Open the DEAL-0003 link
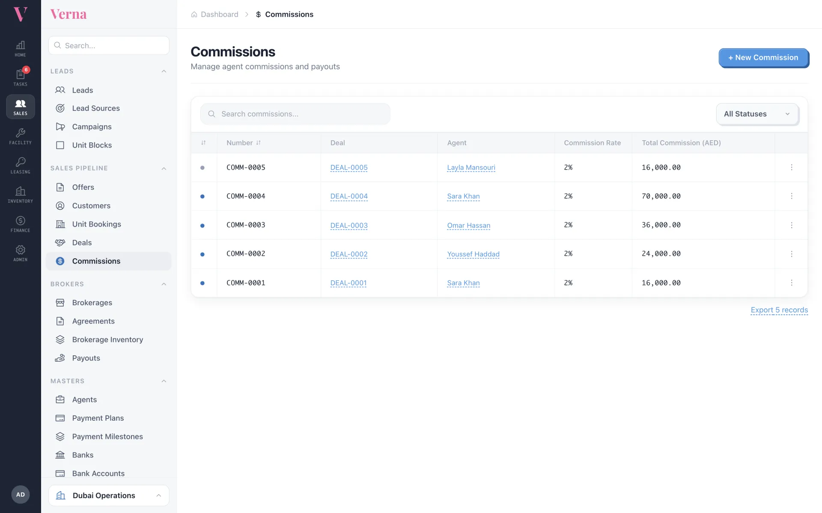 tap(349, 225)
